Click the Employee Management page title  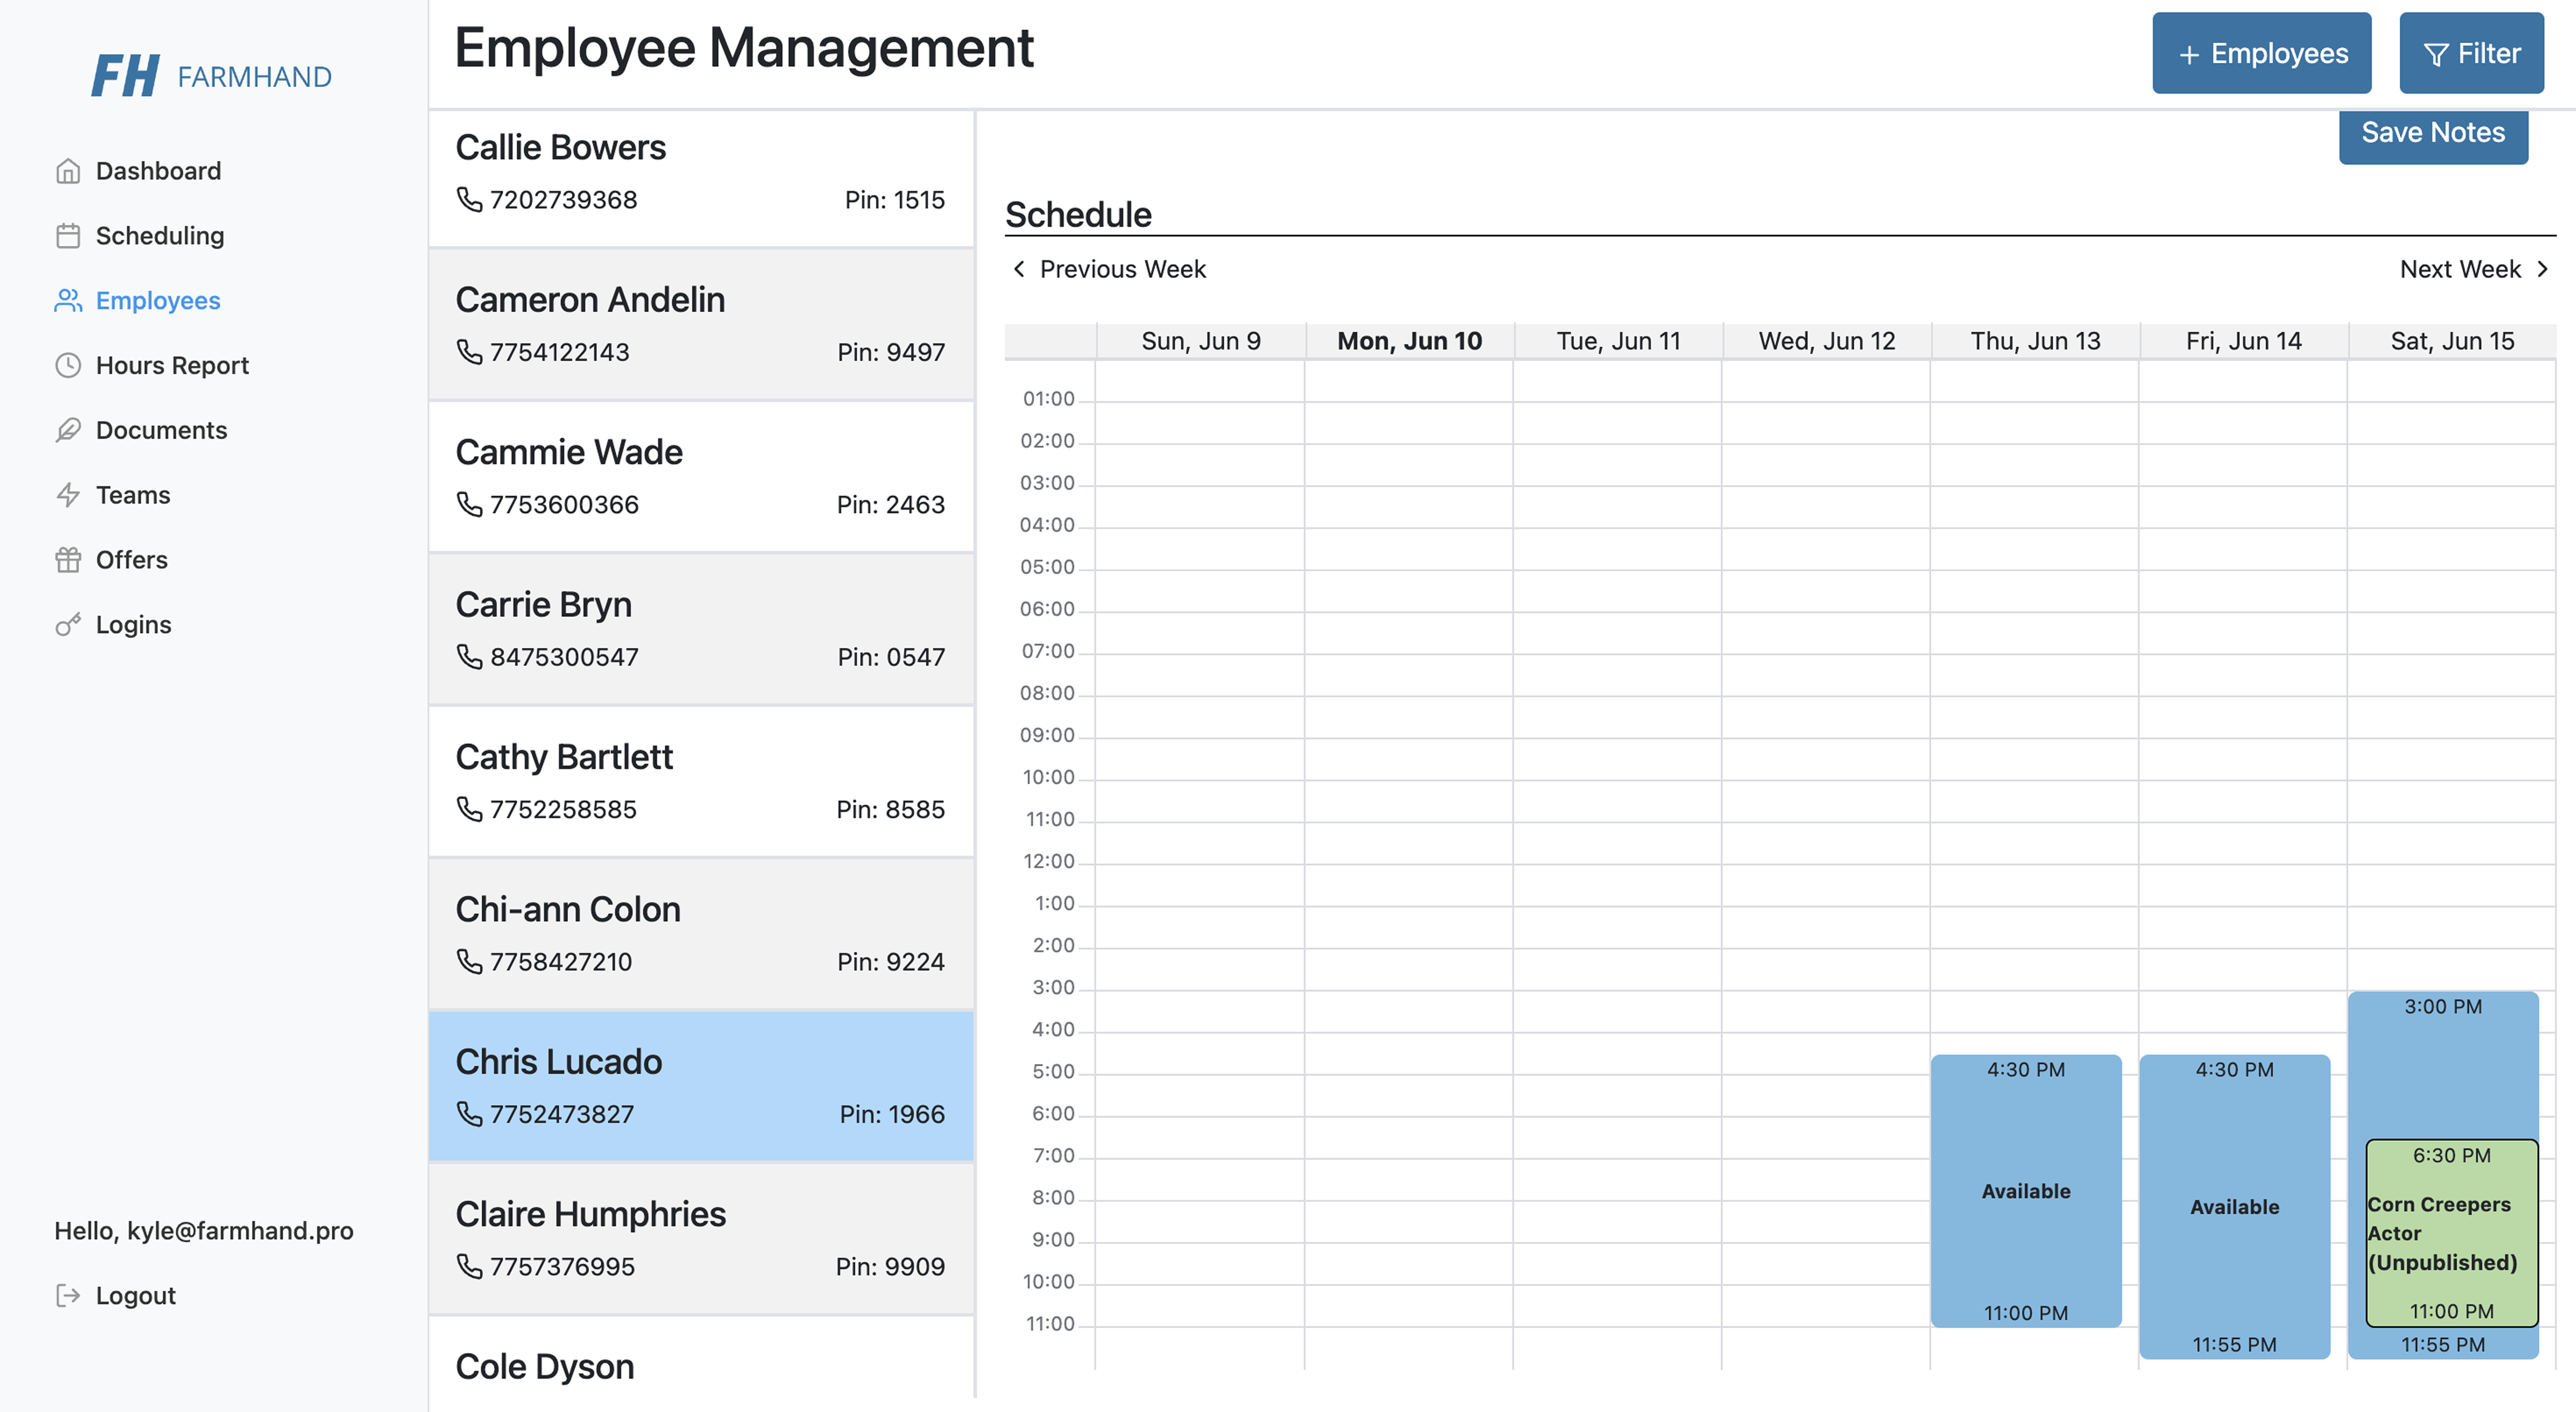point(744,48)
